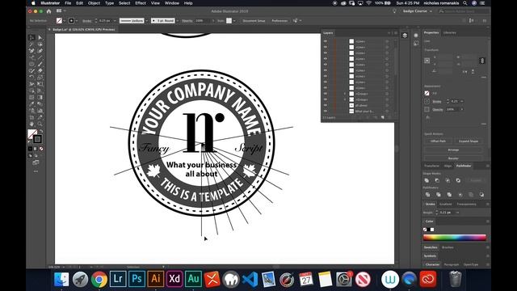Select the Pen tool
Image resolution: width=517 pixels, height=291 pixels.
[32, 51]
